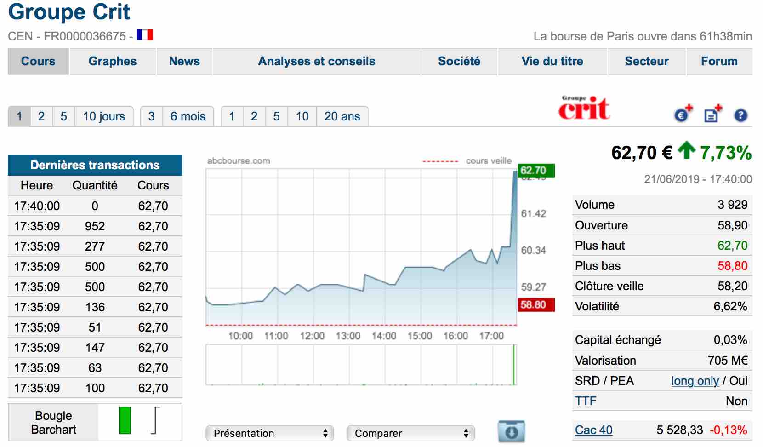Click the Groupe Crit title
763x447 pixels.
69,12
